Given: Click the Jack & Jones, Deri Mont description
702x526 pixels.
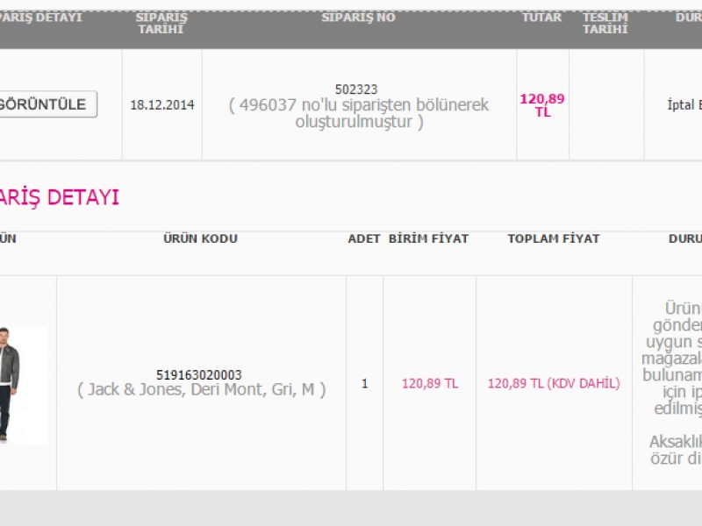Looking at the screenshot, I should tap(202, 389).
